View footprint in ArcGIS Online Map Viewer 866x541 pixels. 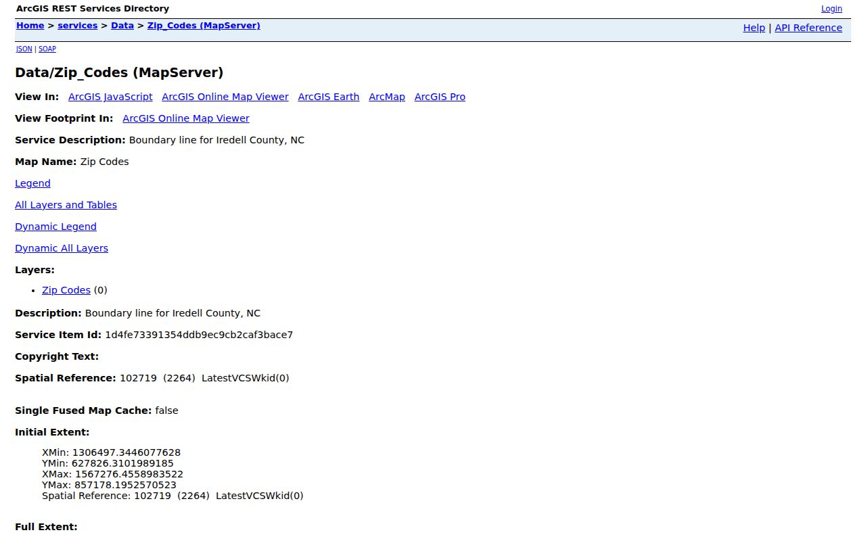click(x=186, y=118)
